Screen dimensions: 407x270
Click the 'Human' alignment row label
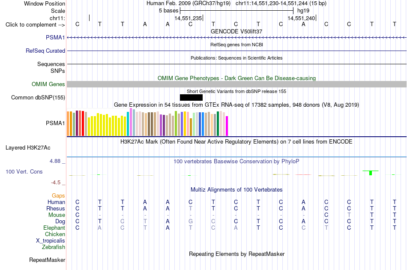tap(56, 202)
